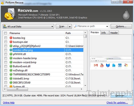
Task: Click the Recuva hard hat drive logo
Action: (10, 14)
